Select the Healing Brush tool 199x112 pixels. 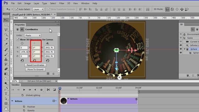click(x=6, y=49)
